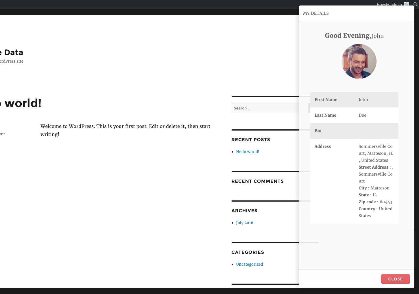Click the Address label in the details table
This screenshot has height=294, width=419.
322,146
